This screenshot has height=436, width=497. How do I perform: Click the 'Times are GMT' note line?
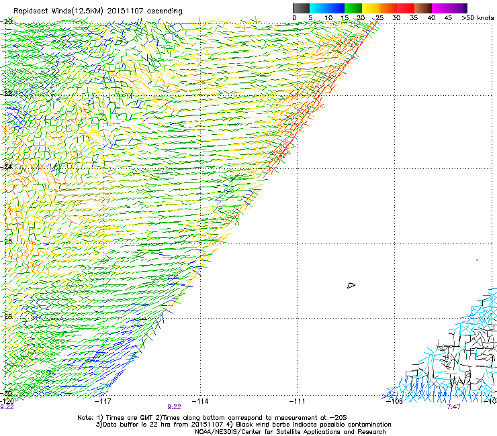212,418
